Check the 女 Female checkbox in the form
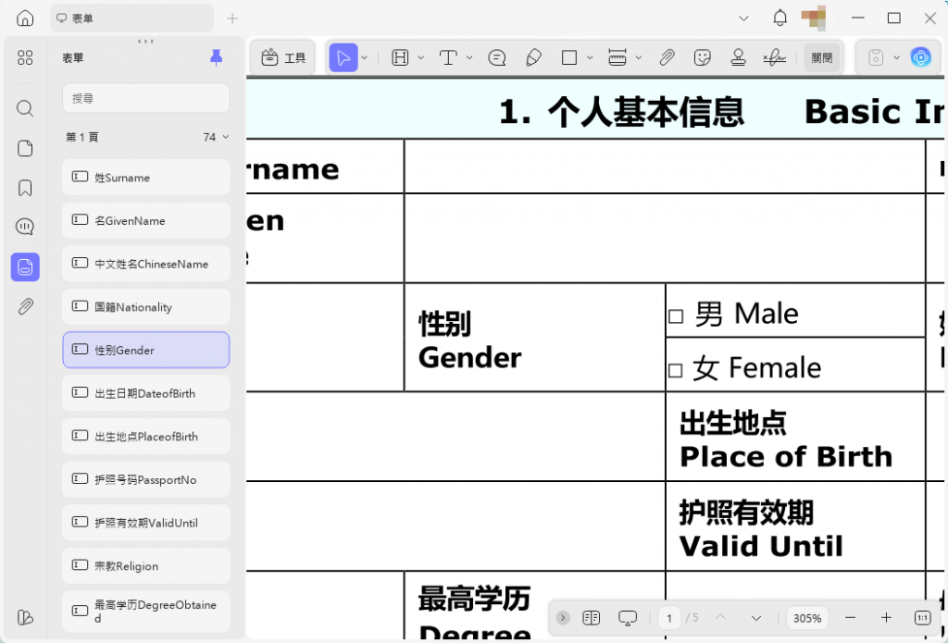 [677, 367]
